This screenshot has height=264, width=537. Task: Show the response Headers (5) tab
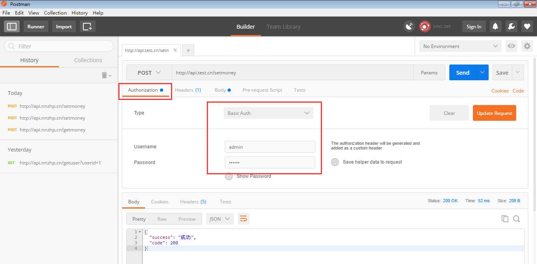tap(193, 202)
